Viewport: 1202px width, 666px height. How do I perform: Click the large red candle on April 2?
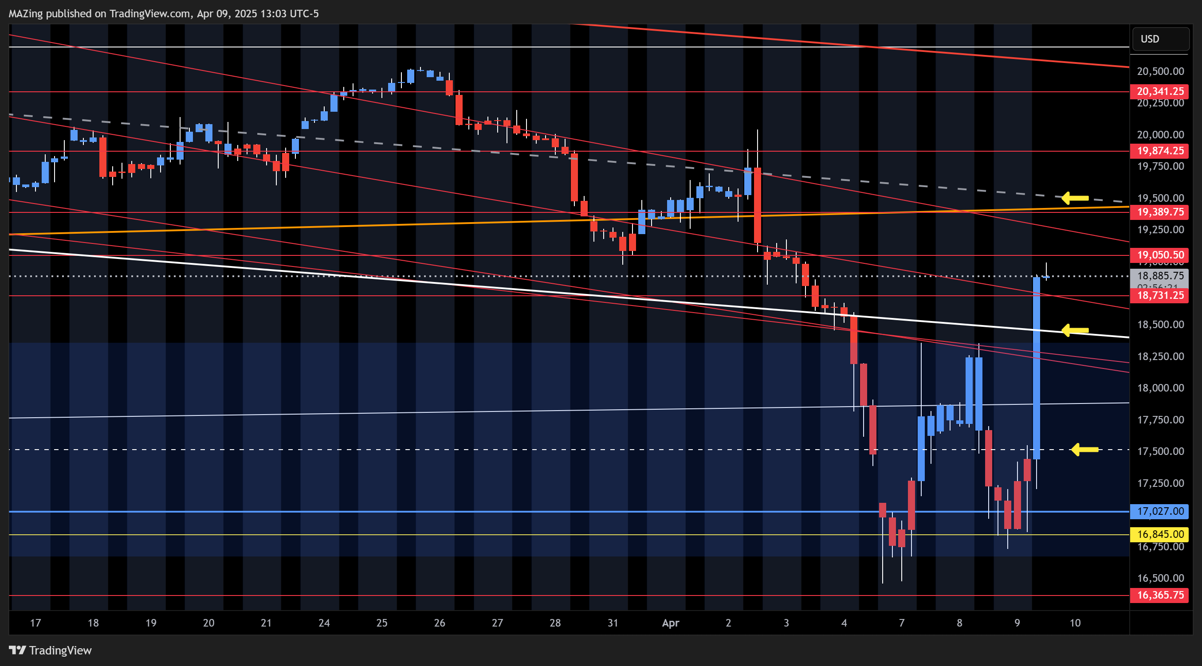click(757, 205)
